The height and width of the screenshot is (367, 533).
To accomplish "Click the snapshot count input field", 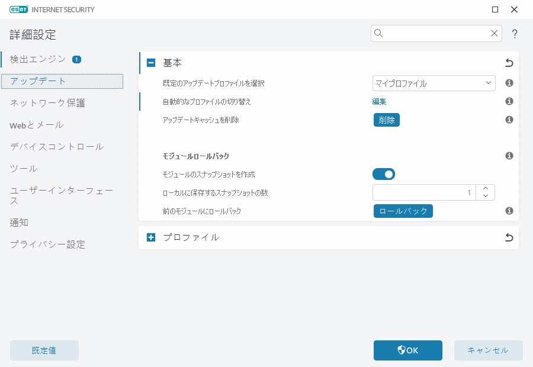I will tap(423, 192).
